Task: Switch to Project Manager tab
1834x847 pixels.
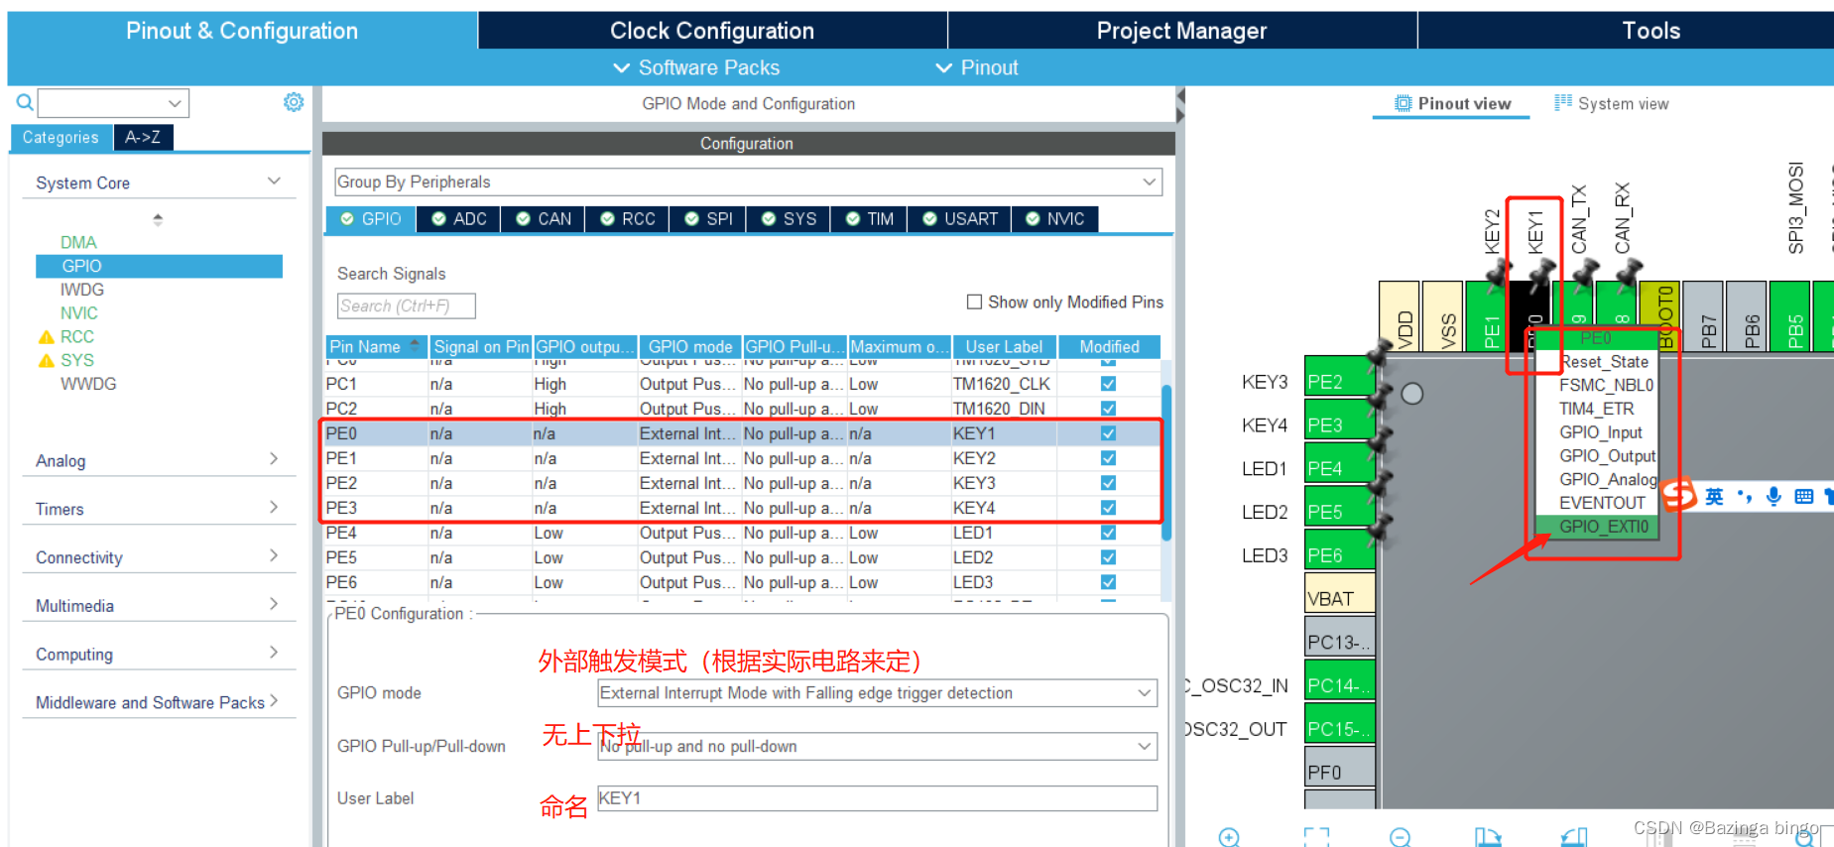Action: point(1181,31)
